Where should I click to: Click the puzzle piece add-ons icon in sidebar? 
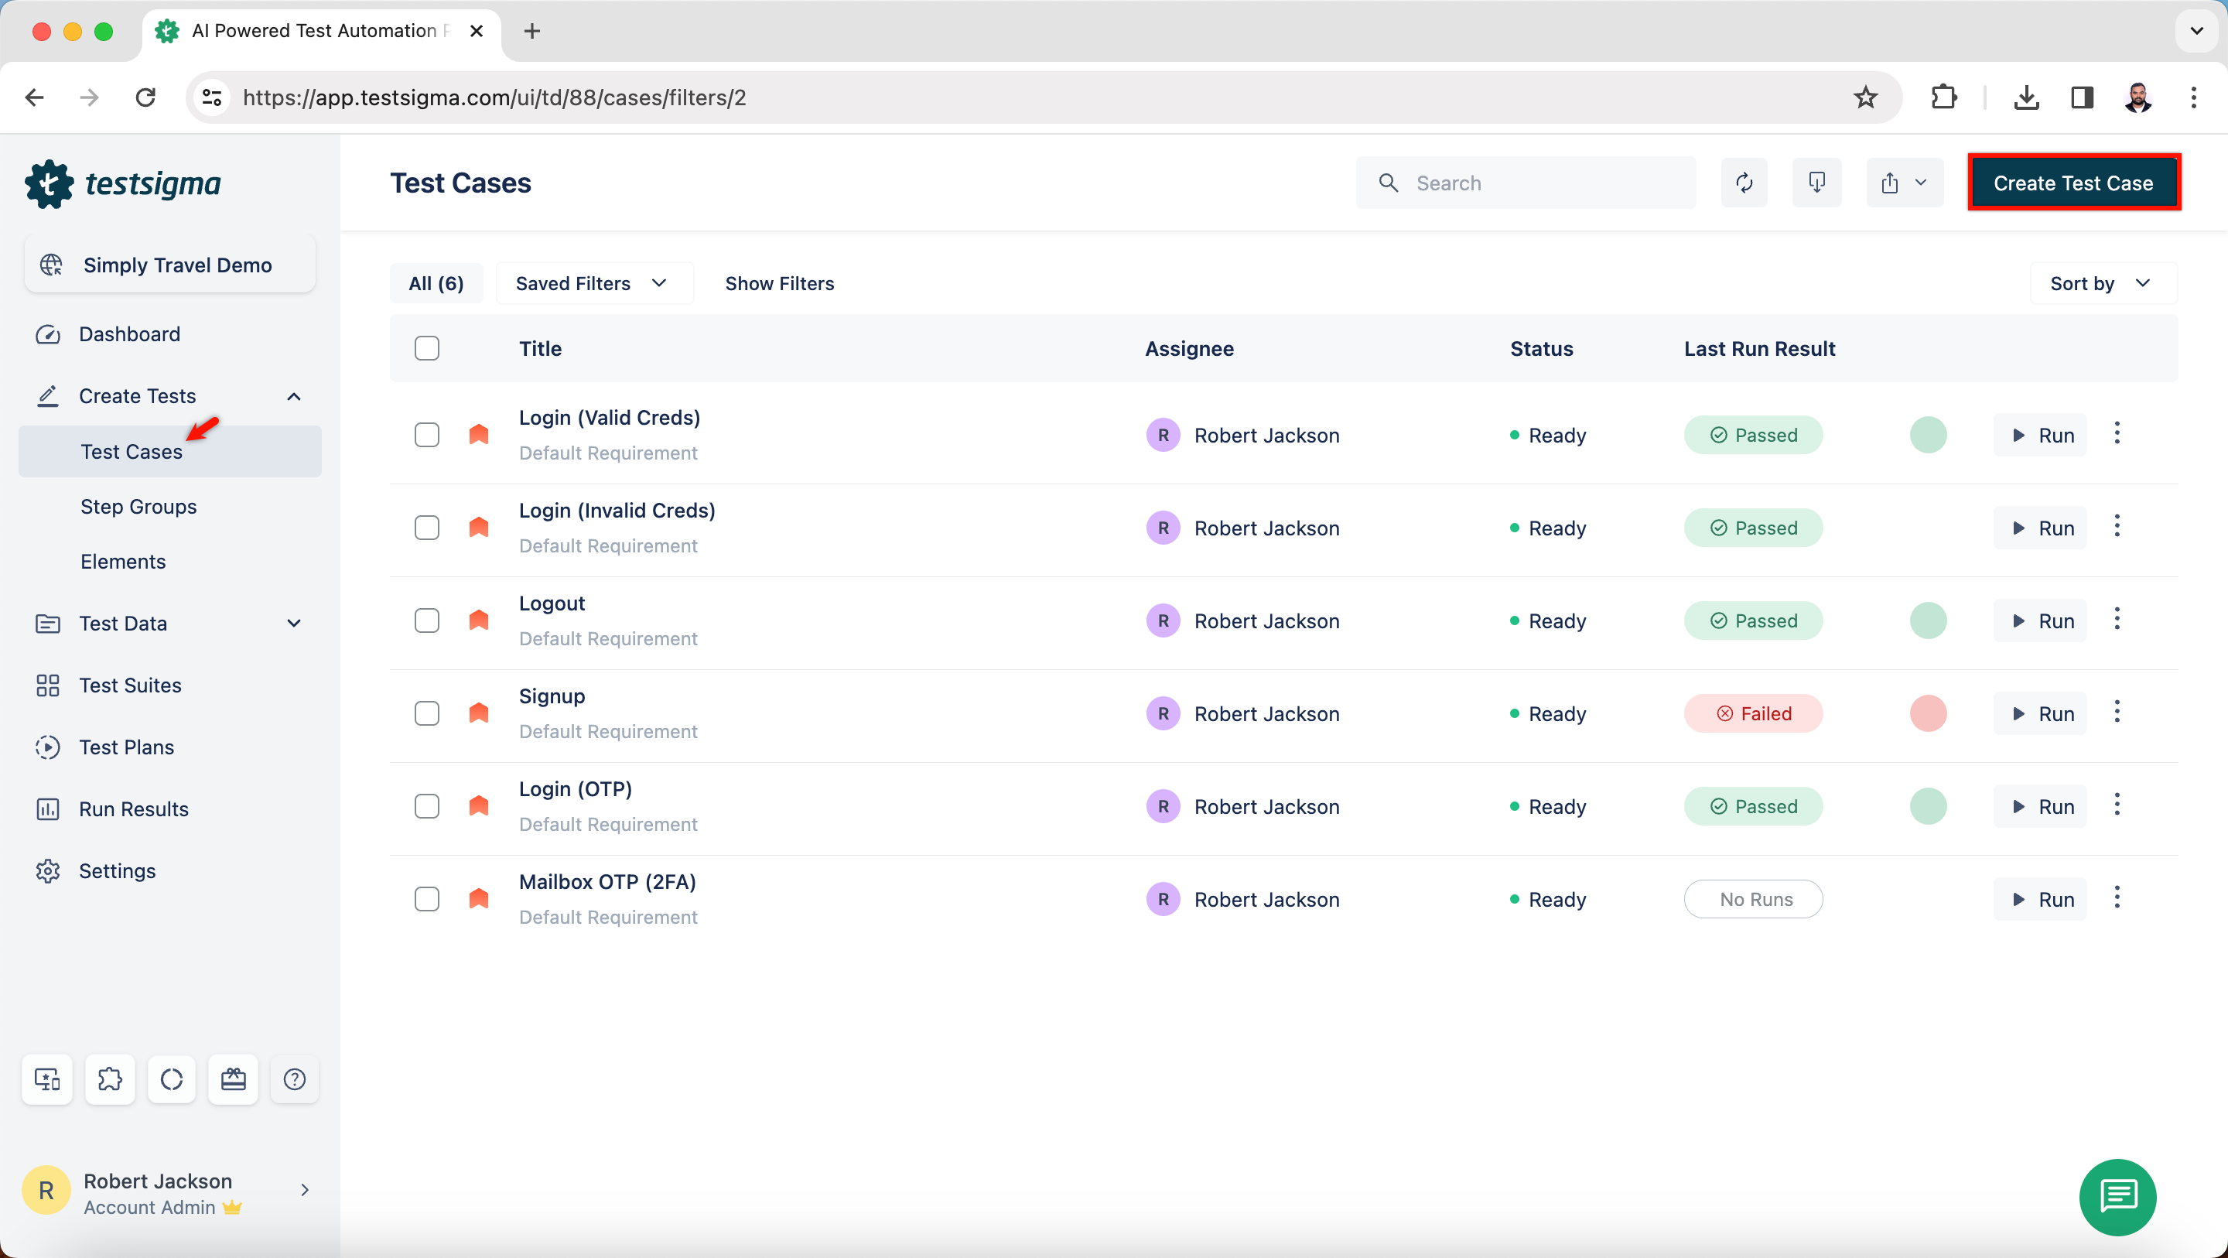pyautogui.click(x=110, y=1079)
